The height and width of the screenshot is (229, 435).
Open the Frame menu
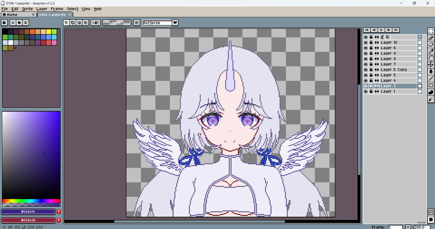point(57,9)
